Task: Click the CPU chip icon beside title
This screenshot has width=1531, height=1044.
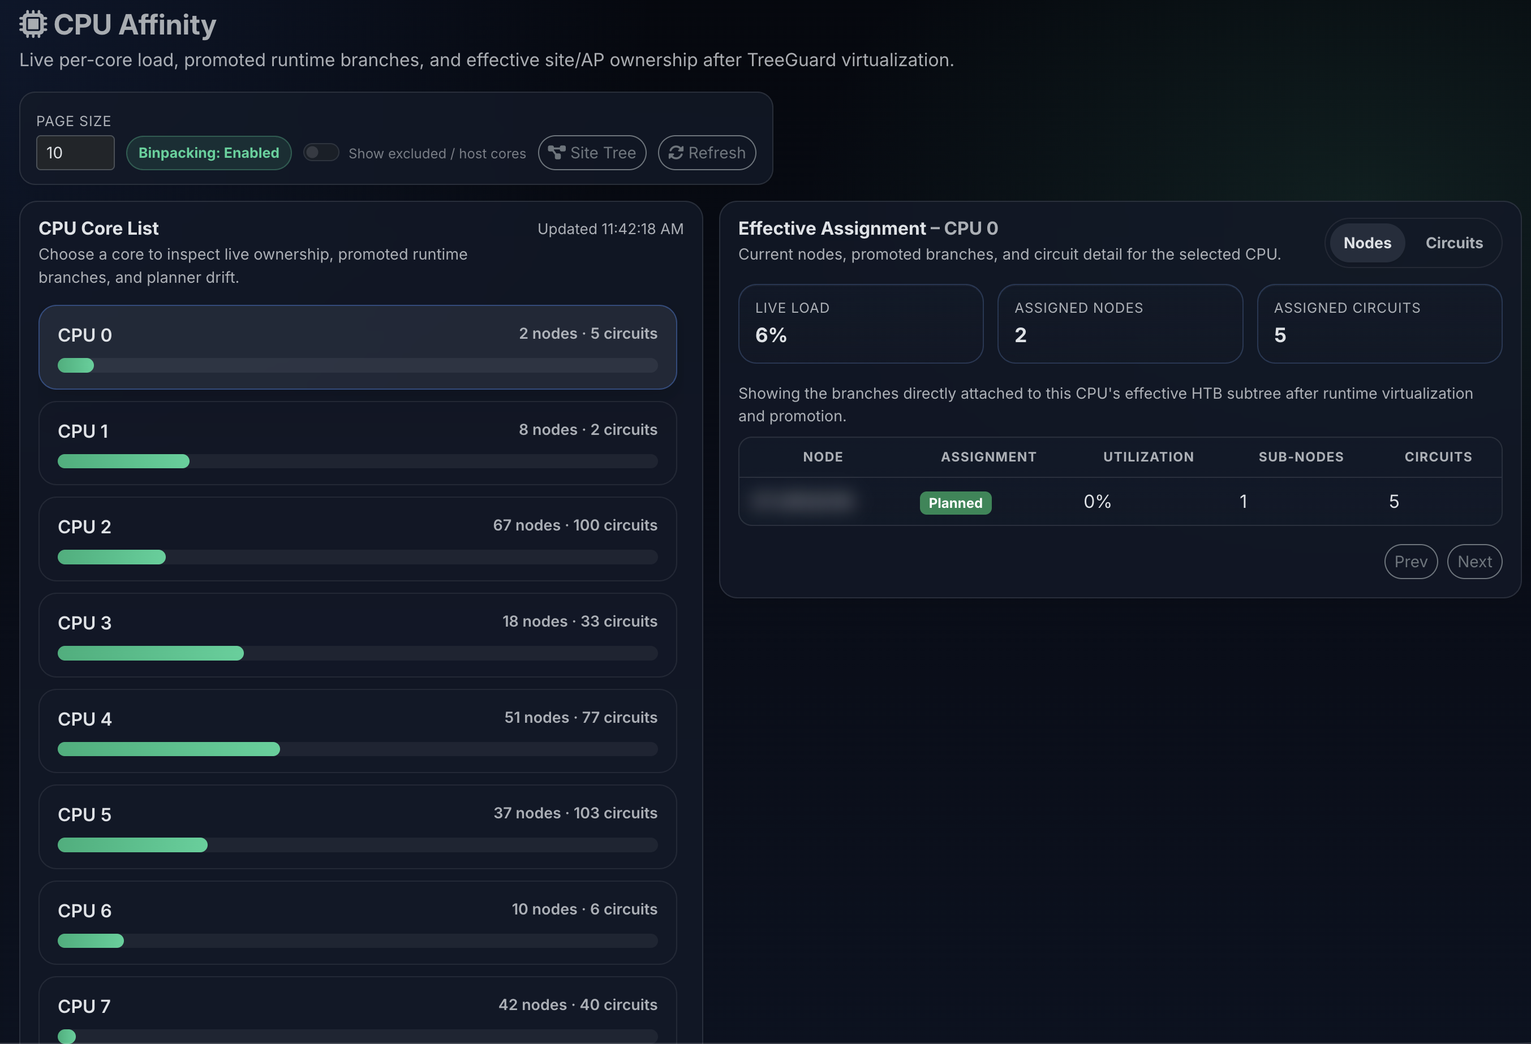Action: (33, 24)
